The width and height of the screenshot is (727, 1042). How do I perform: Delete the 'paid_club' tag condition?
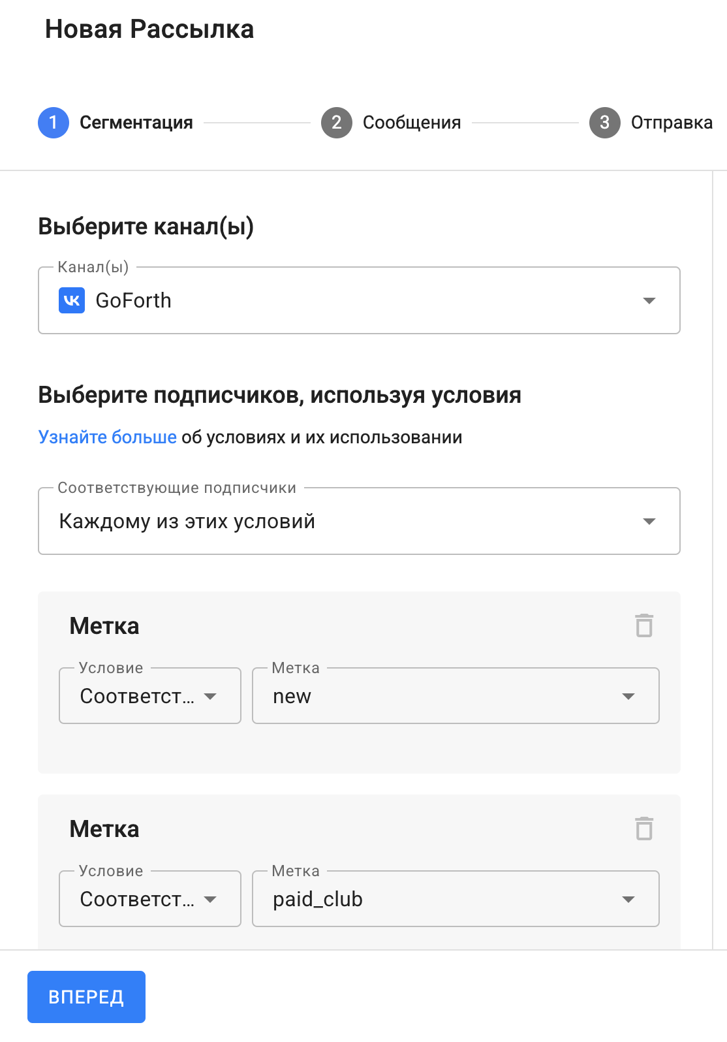pyautogui.click(x=644, y=829)
